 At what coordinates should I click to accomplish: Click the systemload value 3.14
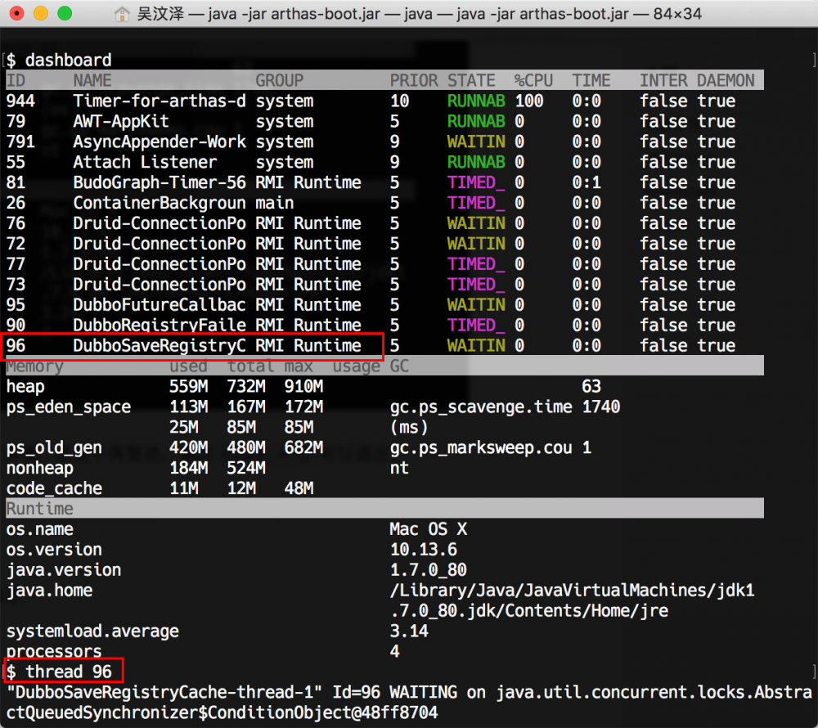(x=409, y=631)
